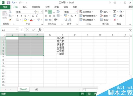This screenshot has height=96, width=133.
Task: Apply the yellow fill color bucket
Action: coord(25,20)
